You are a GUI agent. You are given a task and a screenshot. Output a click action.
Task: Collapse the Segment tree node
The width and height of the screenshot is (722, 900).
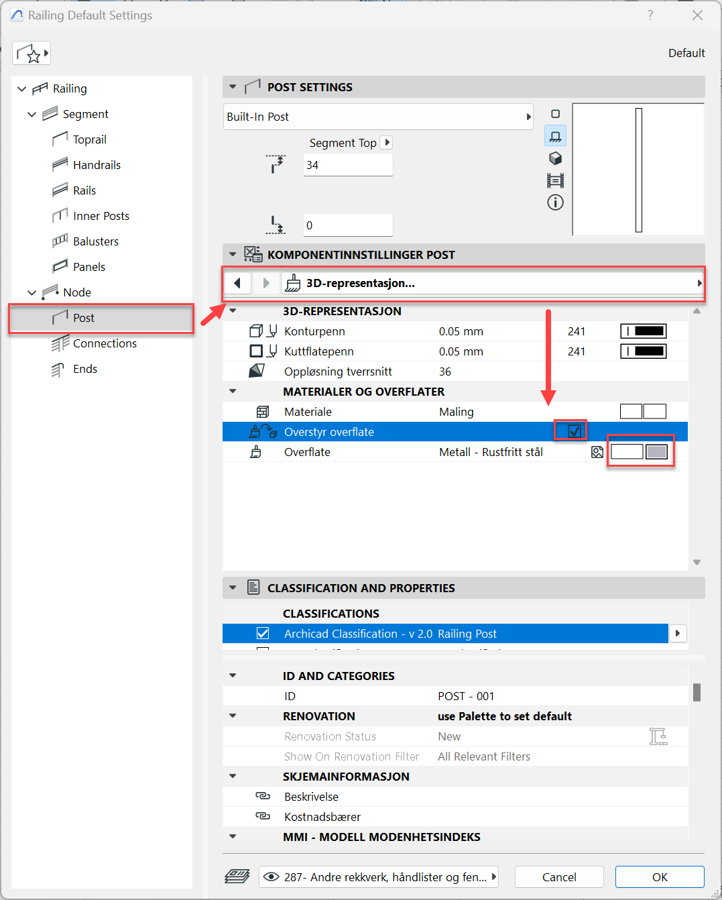32,115
